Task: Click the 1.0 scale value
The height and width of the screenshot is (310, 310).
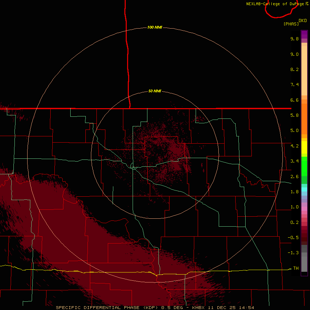Action: pyautogui.click(x=294, y=207)
